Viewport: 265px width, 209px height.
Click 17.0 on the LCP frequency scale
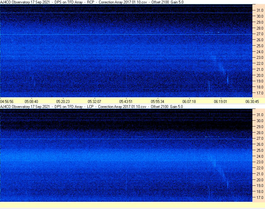pos(260,197)
